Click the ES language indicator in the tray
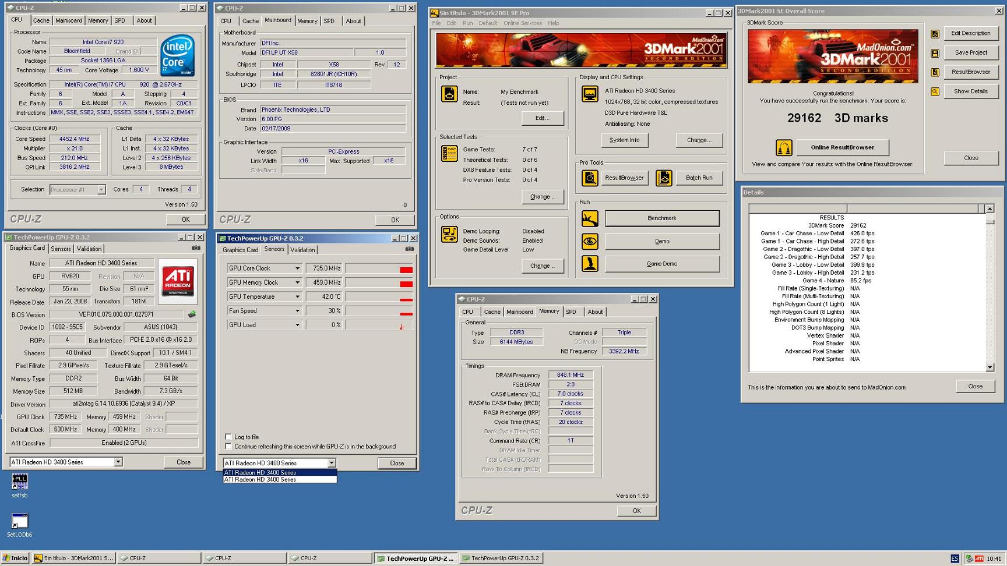 pyautogui.click(x=955, y=558)
